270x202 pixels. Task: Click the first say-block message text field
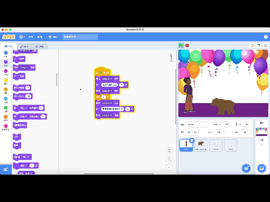pos(110,85)
